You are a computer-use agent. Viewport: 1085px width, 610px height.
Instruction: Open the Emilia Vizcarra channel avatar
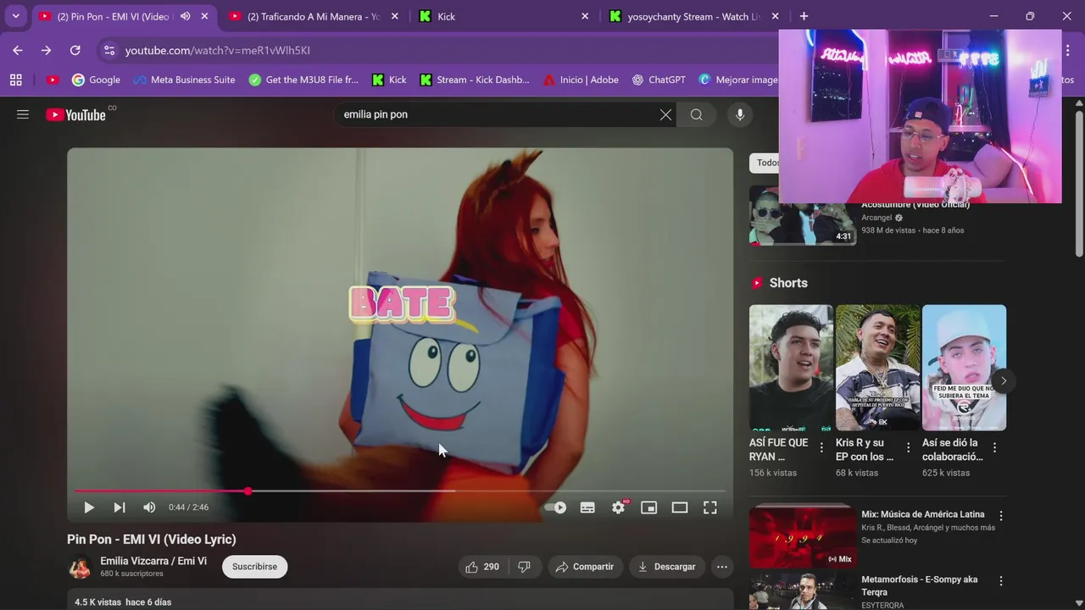click(80, 567)
